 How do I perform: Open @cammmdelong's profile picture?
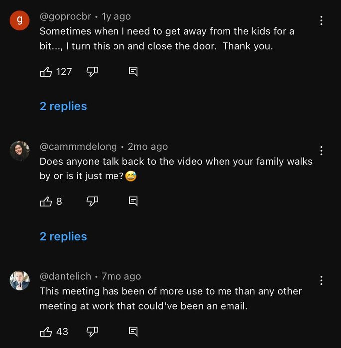coord(20,150)
